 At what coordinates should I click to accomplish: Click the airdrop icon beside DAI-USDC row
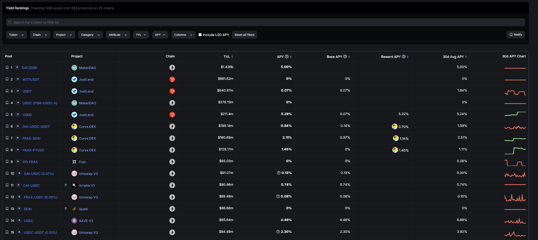point(66,185)
